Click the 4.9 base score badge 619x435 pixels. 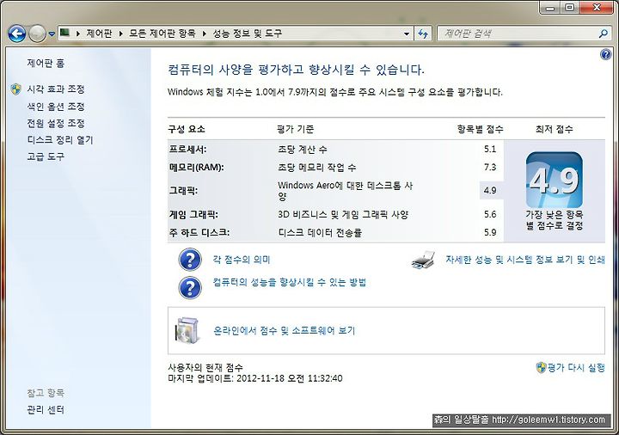(x=555, y=180)
